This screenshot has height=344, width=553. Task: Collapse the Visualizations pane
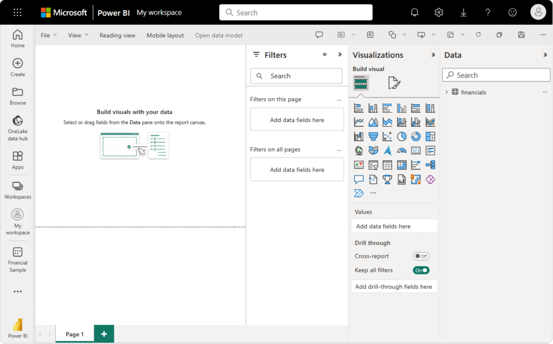tap(433, 55)
